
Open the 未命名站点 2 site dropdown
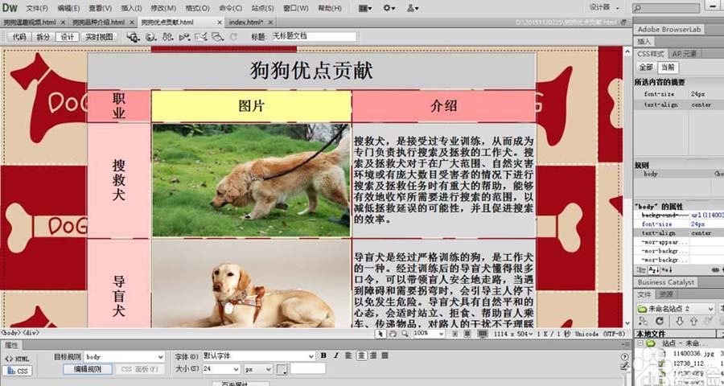click(676, 309)
